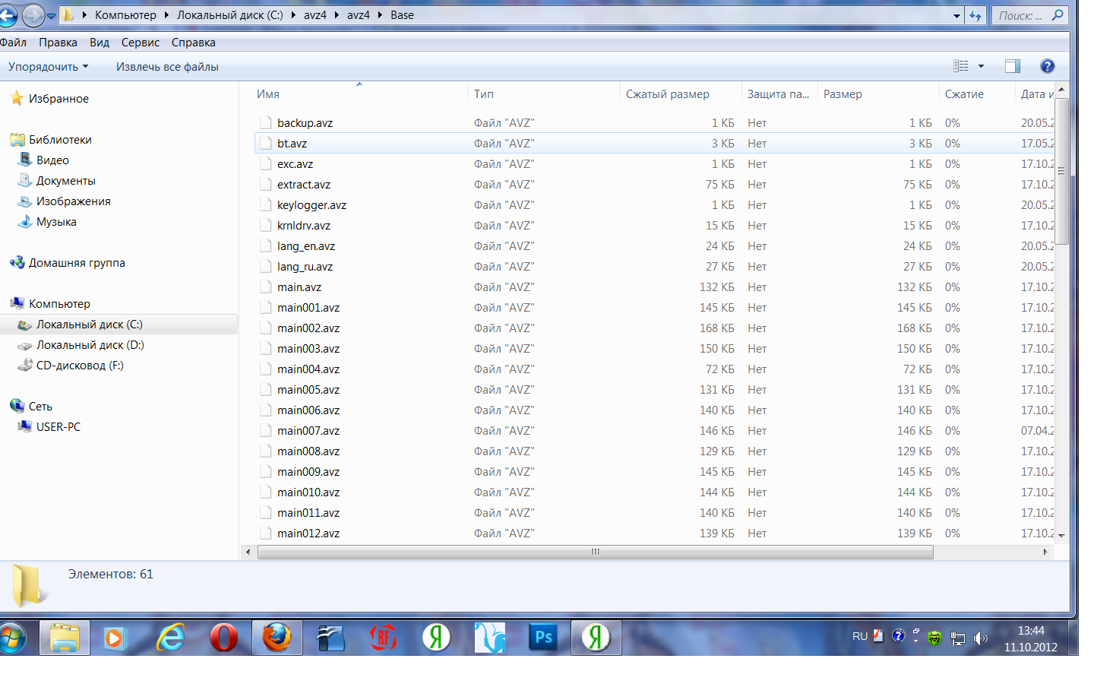Open the Вид menu

(100, 43)
